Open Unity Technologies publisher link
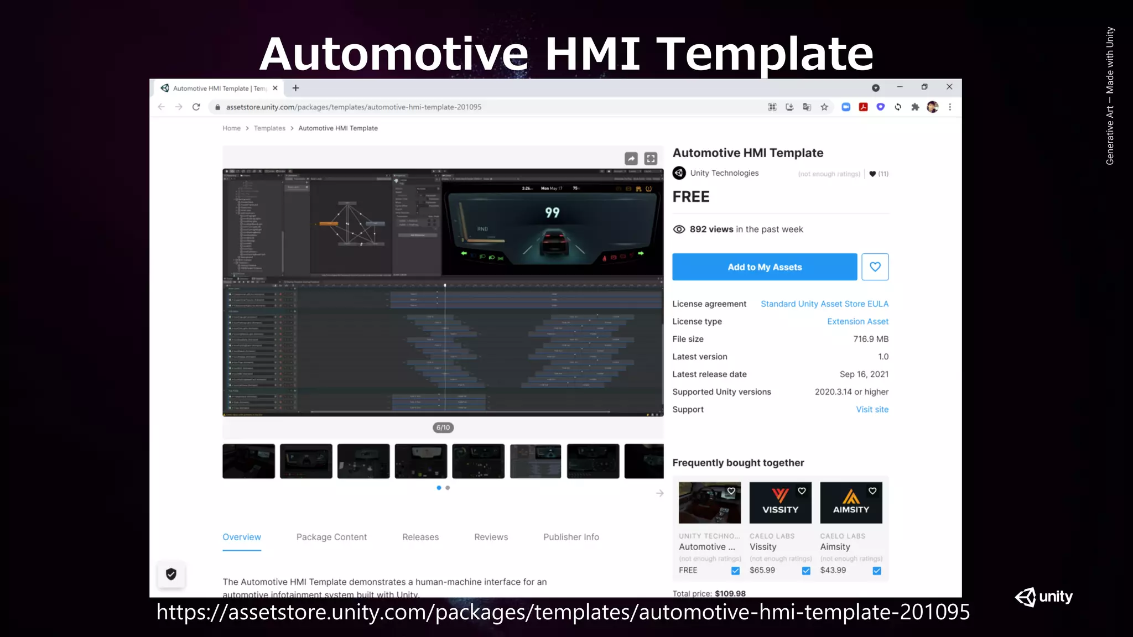1133x637 pixels. [724, 173]
